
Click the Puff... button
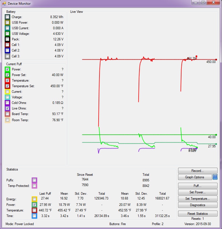point(198,186)
